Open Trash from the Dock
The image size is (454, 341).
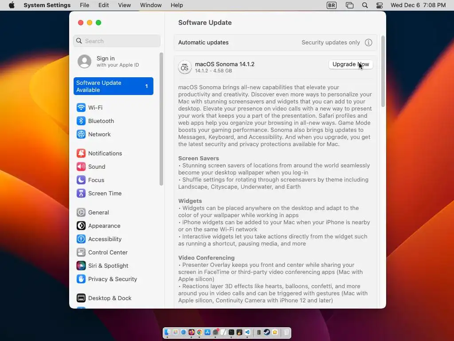coord(286,332)
